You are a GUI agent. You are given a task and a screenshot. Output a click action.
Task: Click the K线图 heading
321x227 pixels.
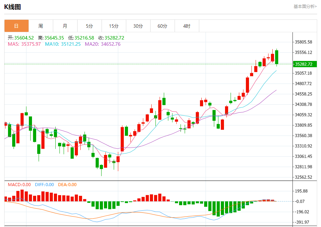(13, 7)
